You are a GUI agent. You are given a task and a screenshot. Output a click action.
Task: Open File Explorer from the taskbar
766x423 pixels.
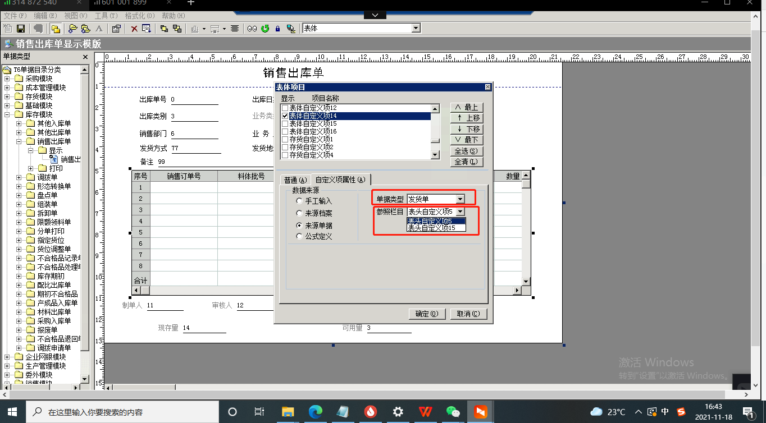288,412
